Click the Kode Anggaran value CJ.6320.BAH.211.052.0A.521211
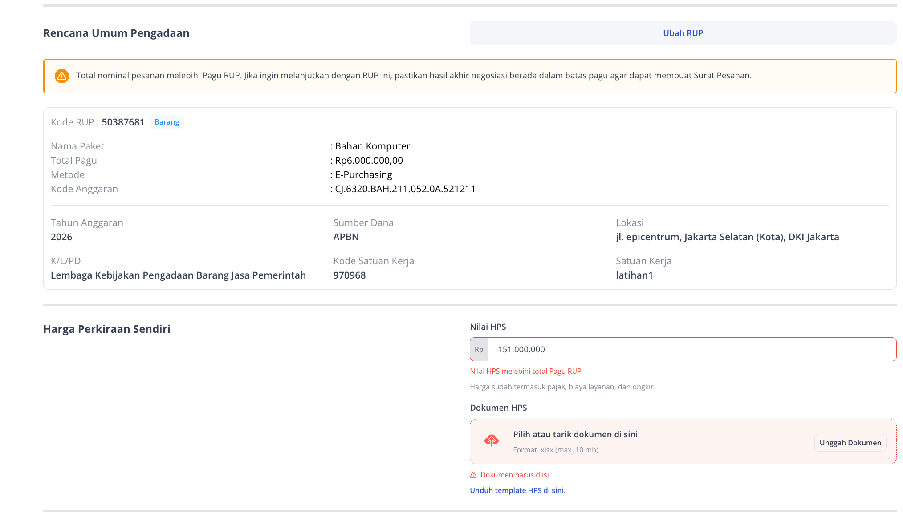Screen dimensions: 903x525 tap(405, 189)
